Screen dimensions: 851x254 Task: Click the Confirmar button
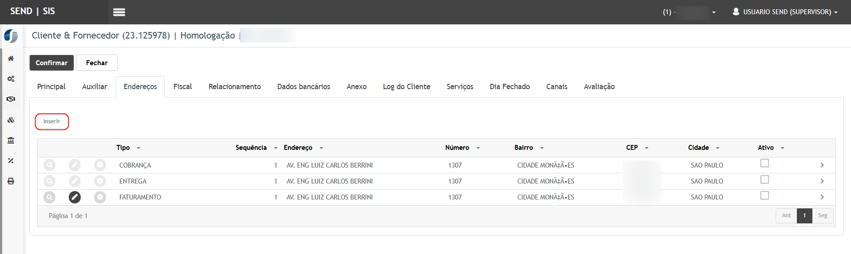(x=51, y=63)
